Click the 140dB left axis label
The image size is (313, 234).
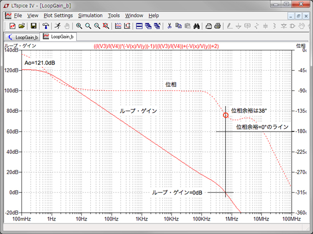point(11,50)
